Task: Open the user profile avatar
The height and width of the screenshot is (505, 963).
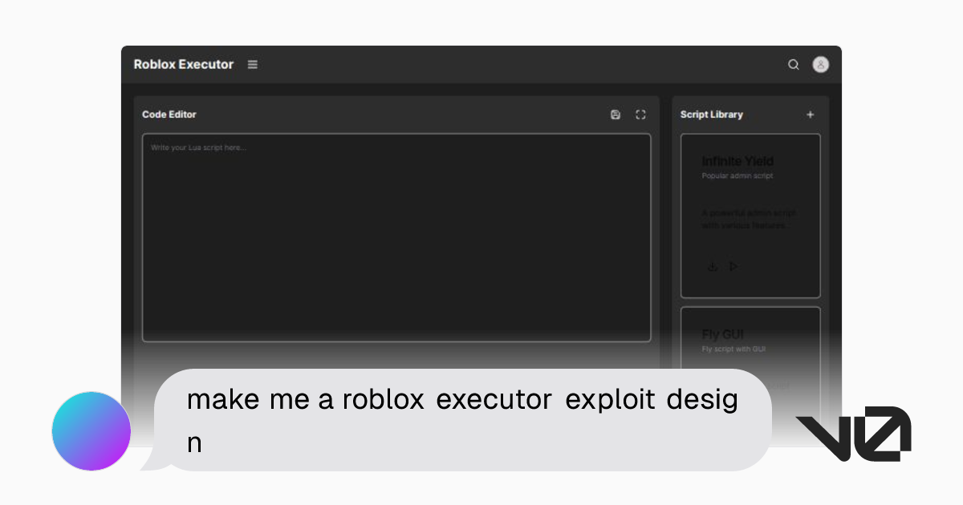Action: [x=820, y=65]
